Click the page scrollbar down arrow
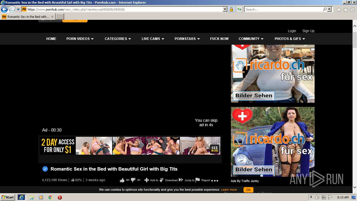The width and height of the screenshot is (357, 201). pyautogui.click(x=355, y=187)
